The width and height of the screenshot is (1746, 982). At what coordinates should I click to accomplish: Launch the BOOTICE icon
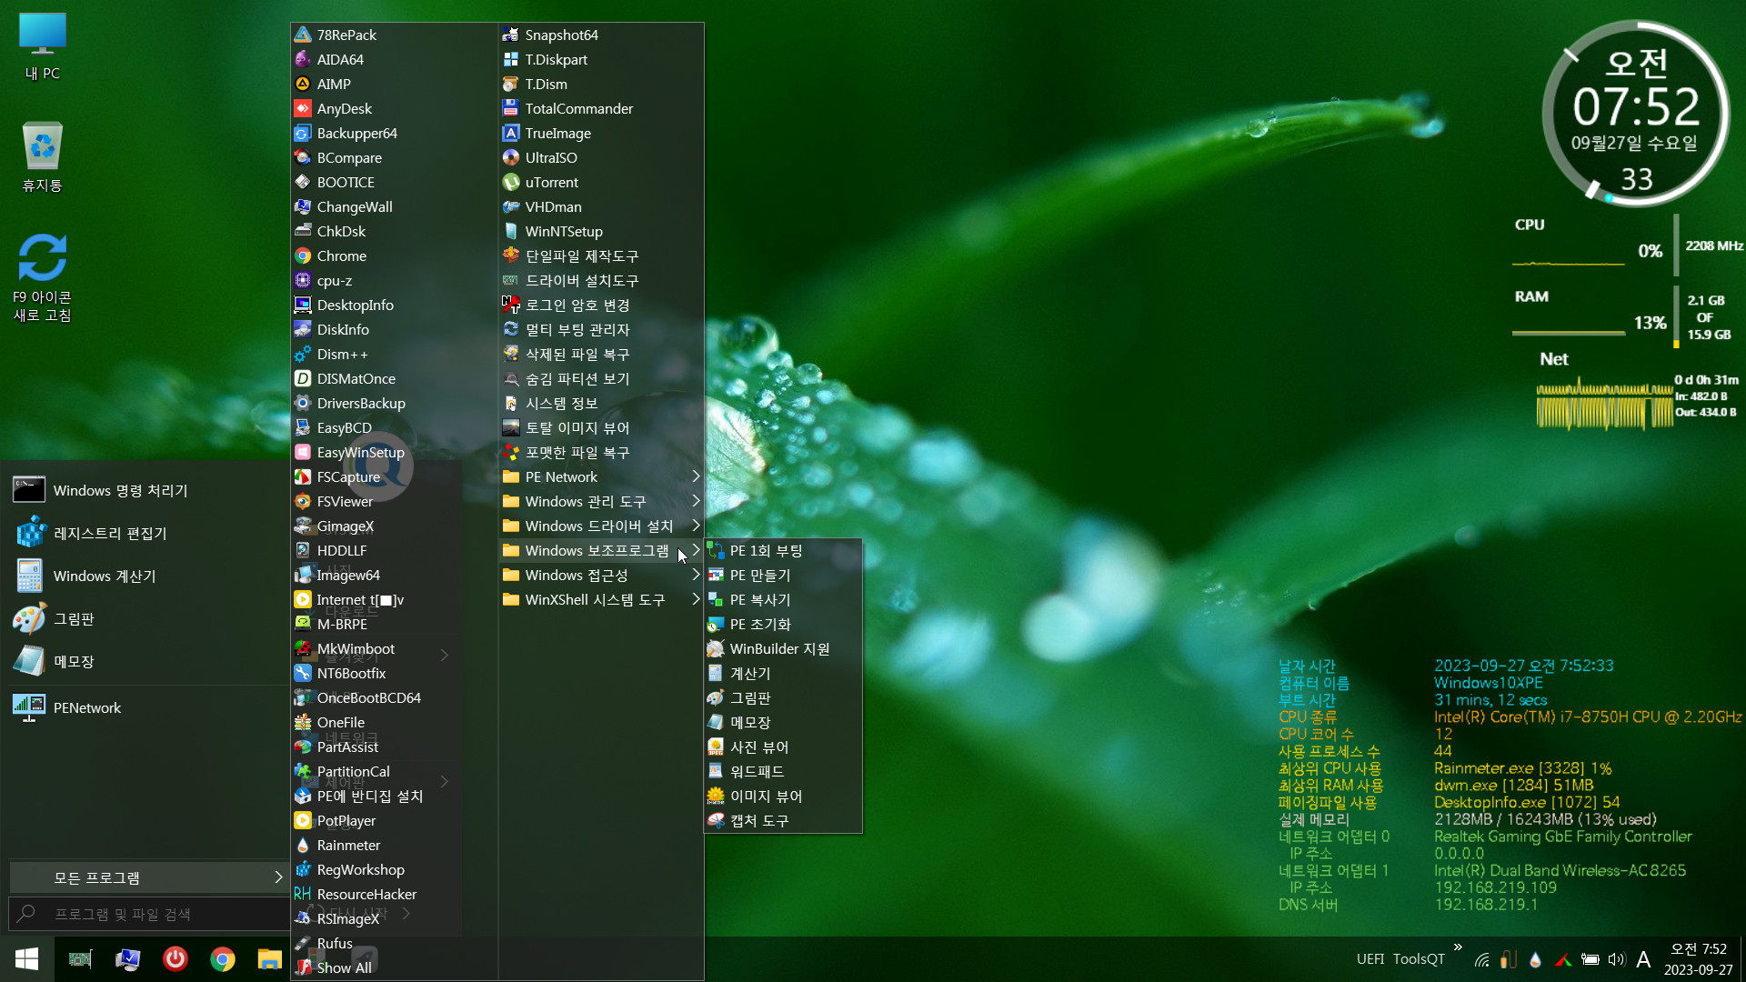[303, 182]
